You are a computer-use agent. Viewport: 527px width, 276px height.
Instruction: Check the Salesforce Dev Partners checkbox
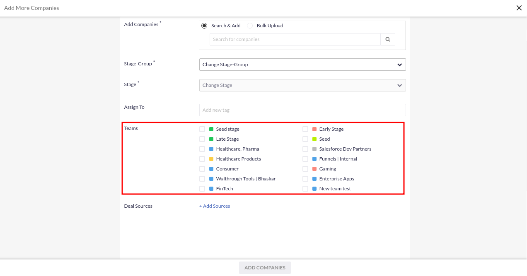[305, 149]
